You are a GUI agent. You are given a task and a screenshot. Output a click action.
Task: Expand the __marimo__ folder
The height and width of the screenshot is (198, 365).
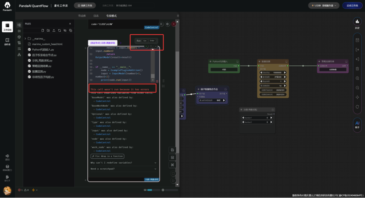coord(25,39)
